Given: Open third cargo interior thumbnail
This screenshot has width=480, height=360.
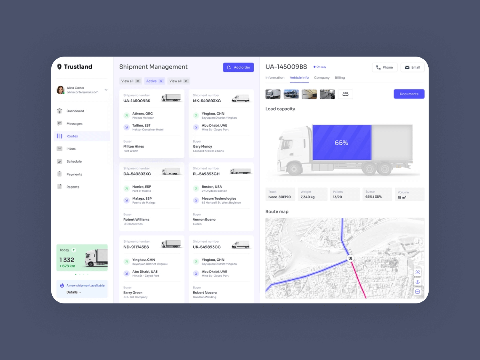Looking at the screenshot, I should tap(309, 94).
